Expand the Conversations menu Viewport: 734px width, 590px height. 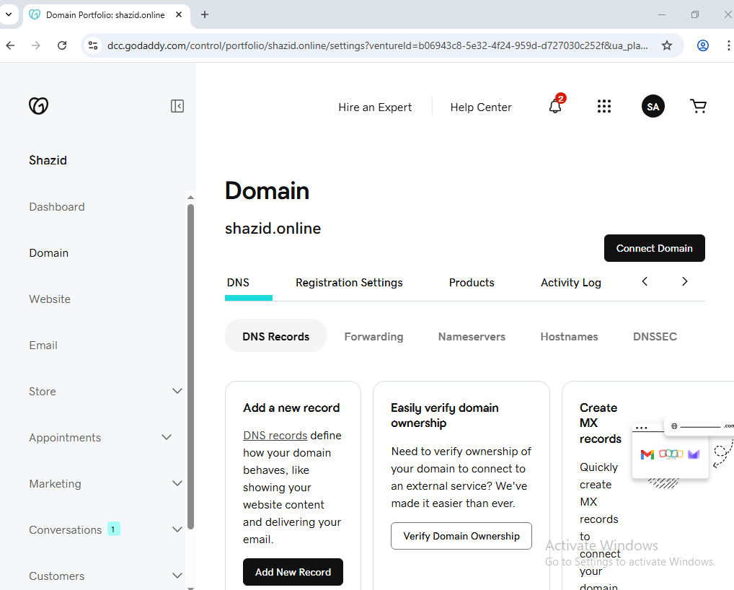click(177, 529)
